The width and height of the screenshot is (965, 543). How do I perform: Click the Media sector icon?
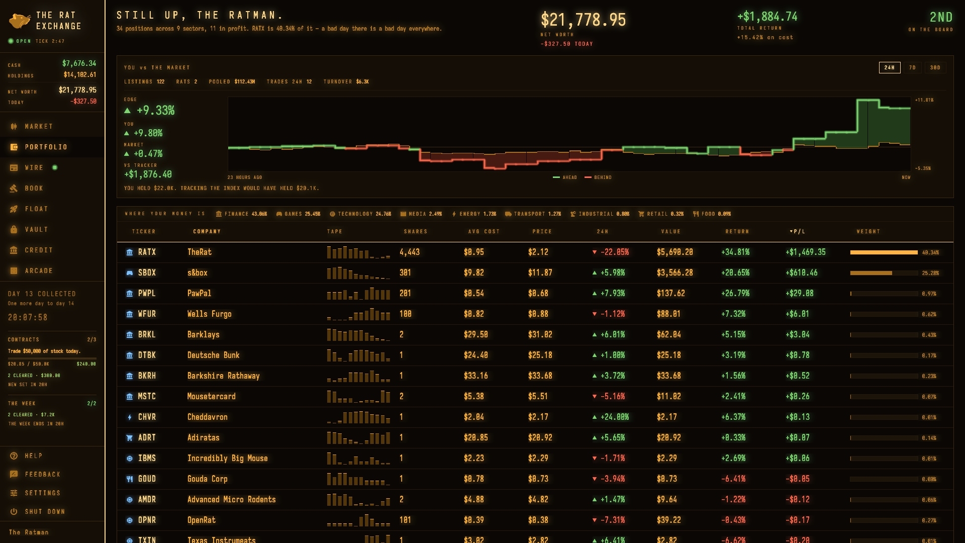[403, 214]
